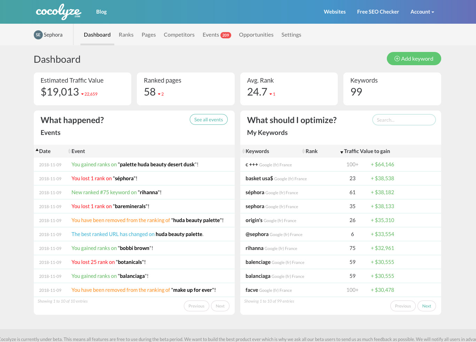Click the Add keyword button

pyautogui.click(x=414, y=59)
